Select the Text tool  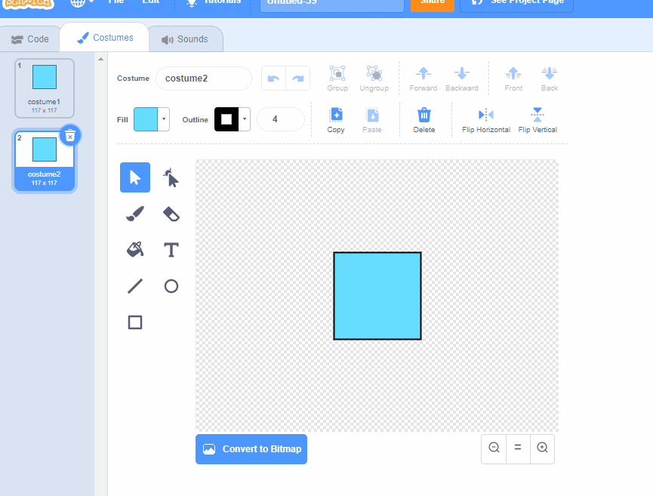coord(171,250)
